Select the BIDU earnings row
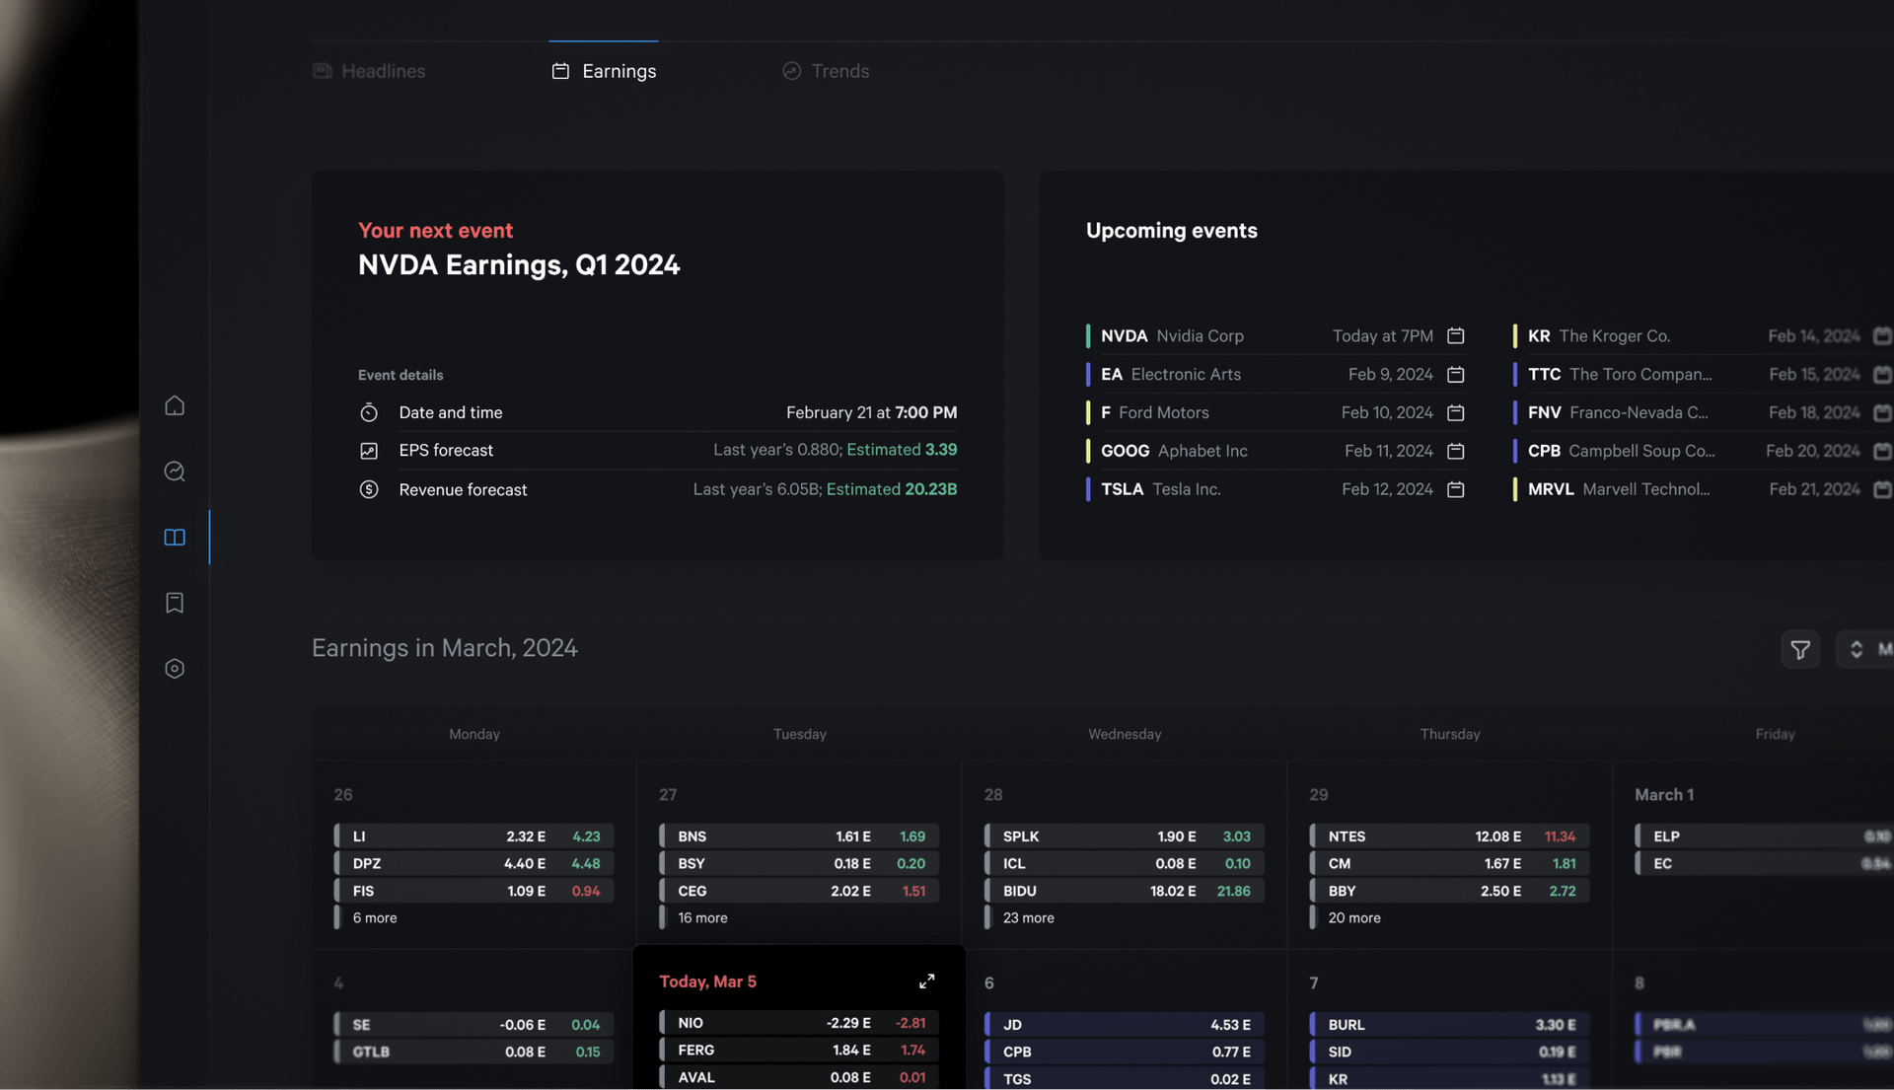The height and width of the screenshot is (1090, 1894). point(1125,891)
